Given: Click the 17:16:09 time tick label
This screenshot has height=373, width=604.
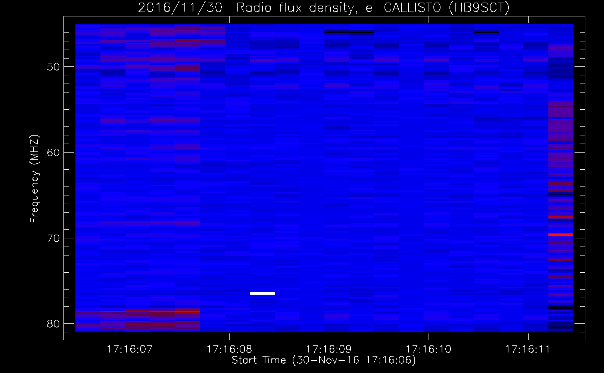Looking at the screenshot, I should (x=329, y=350).
